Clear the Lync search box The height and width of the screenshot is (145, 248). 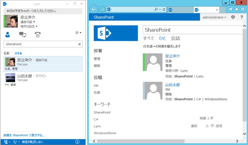[79, 44]
